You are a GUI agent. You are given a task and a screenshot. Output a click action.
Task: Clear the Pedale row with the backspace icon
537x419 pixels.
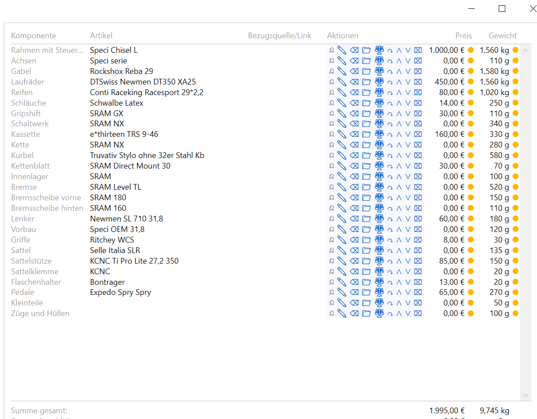(354, 292)
